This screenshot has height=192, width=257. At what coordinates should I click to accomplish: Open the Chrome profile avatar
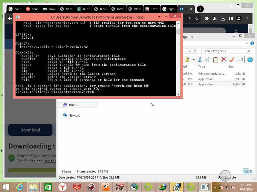[239, 18]
